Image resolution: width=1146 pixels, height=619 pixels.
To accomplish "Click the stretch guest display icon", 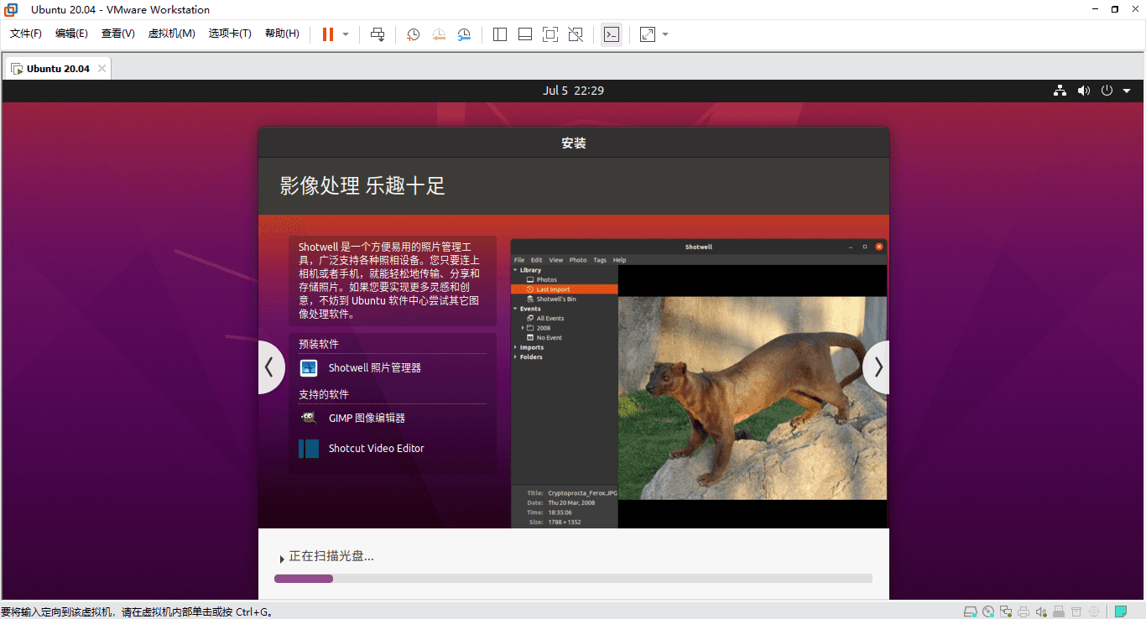I will coord(648,34).
